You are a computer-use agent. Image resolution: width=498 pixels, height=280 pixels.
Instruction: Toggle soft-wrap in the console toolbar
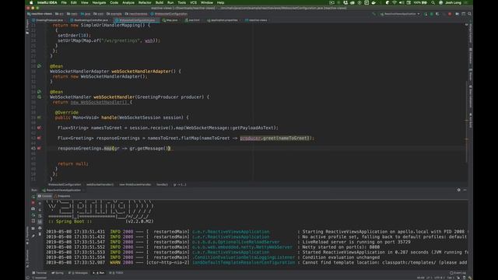click(40, 216)
